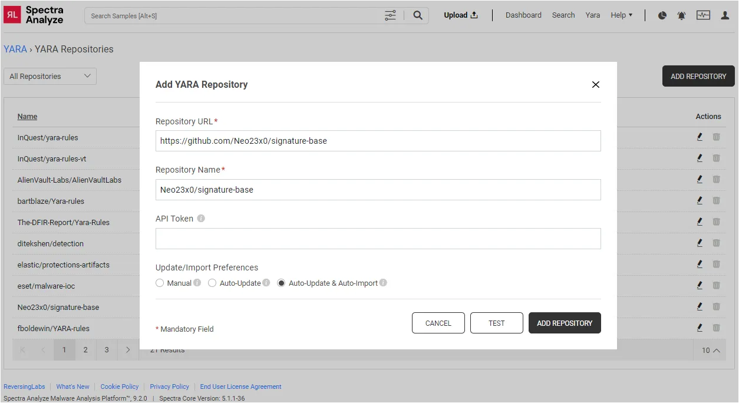Edit the AlienVault-Labs/AlienVaultLabs repository

[700, 180]
